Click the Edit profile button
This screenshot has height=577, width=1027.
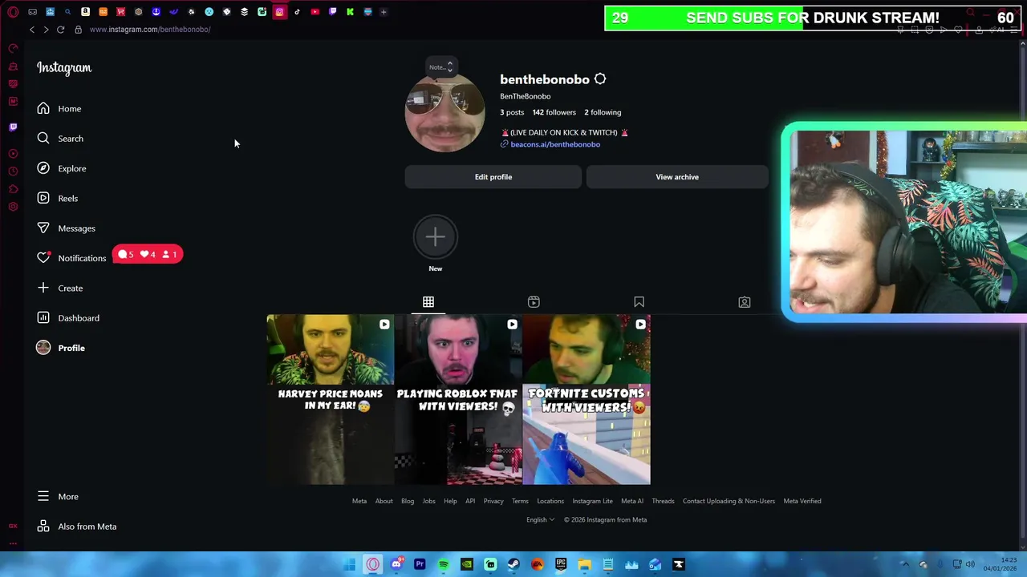click(x=493, y=177)
